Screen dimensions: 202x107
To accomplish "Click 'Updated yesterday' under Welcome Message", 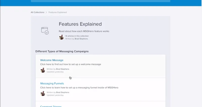I will pos(55,72).
